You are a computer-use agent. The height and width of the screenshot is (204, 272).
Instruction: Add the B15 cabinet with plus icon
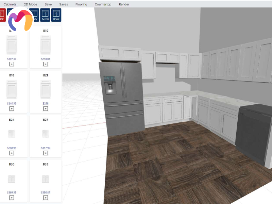pyautogui.click(x=46, y=64)
